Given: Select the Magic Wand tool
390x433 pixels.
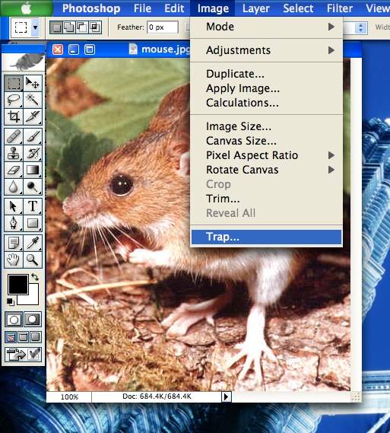Looking at the screenshot, I should [33, 100].
